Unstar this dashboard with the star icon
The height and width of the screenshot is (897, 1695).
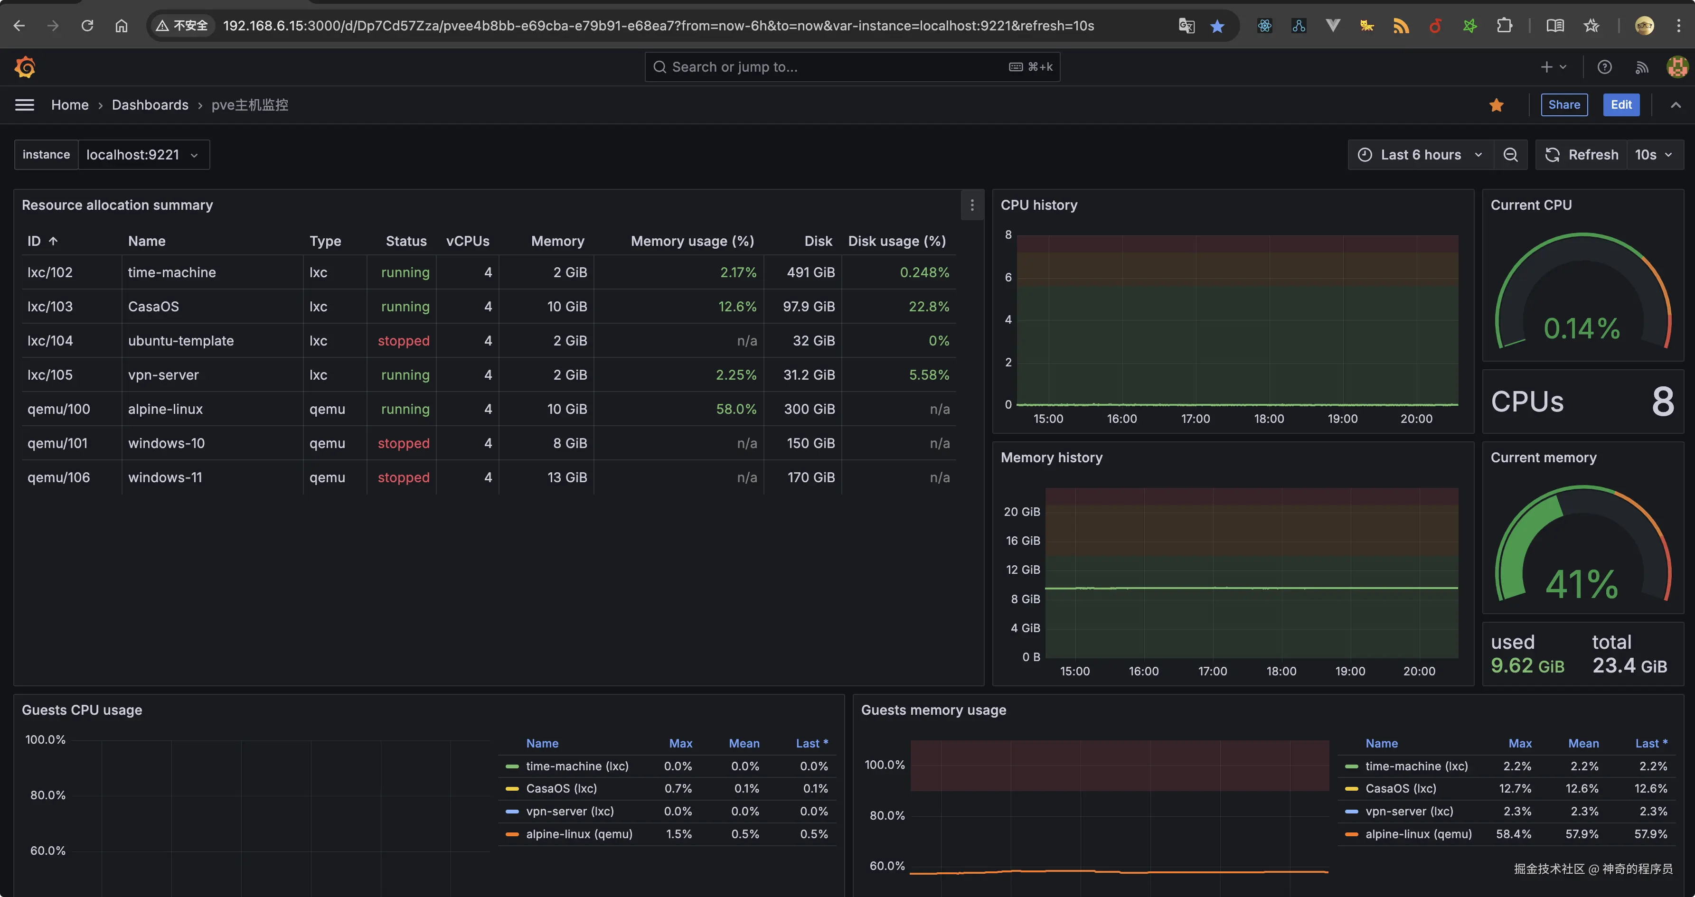[1496, 105]
